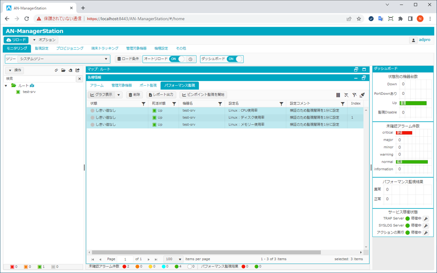Click the brush reset icon in grid toolbar
437x273 pixels.
tap(362, 95)
